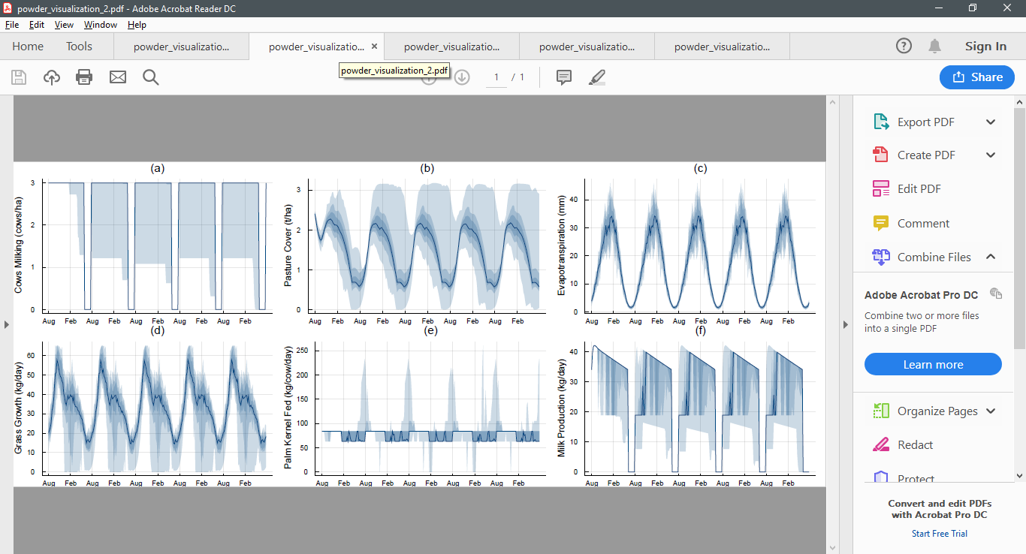Click the Learn more button
Viewport: 1026px width, 554px height.
pyautogui.click(x=933, y=365)
